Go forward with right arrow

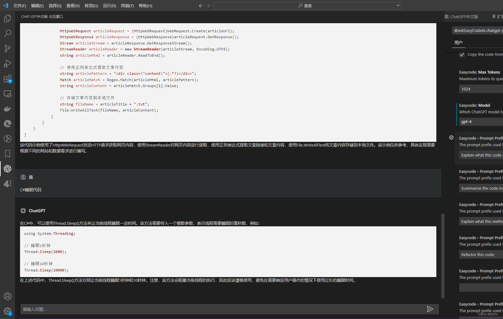pyautogui.click(x=208, y=6)
